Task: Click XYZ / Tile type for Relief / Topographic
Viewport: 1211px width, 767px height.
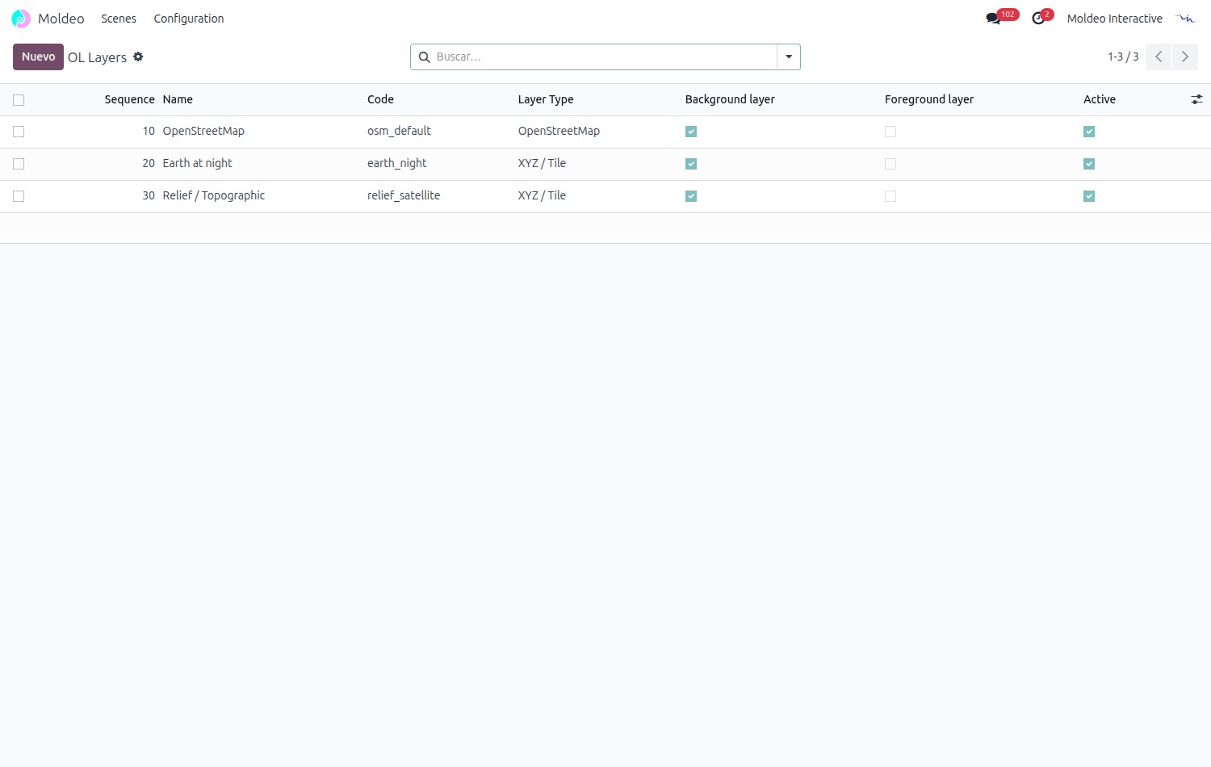Action: [x=542, y=195]
